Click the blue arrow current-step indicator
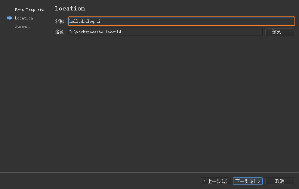Viewport: 299px width, 189px height. (x=9, y=18)
